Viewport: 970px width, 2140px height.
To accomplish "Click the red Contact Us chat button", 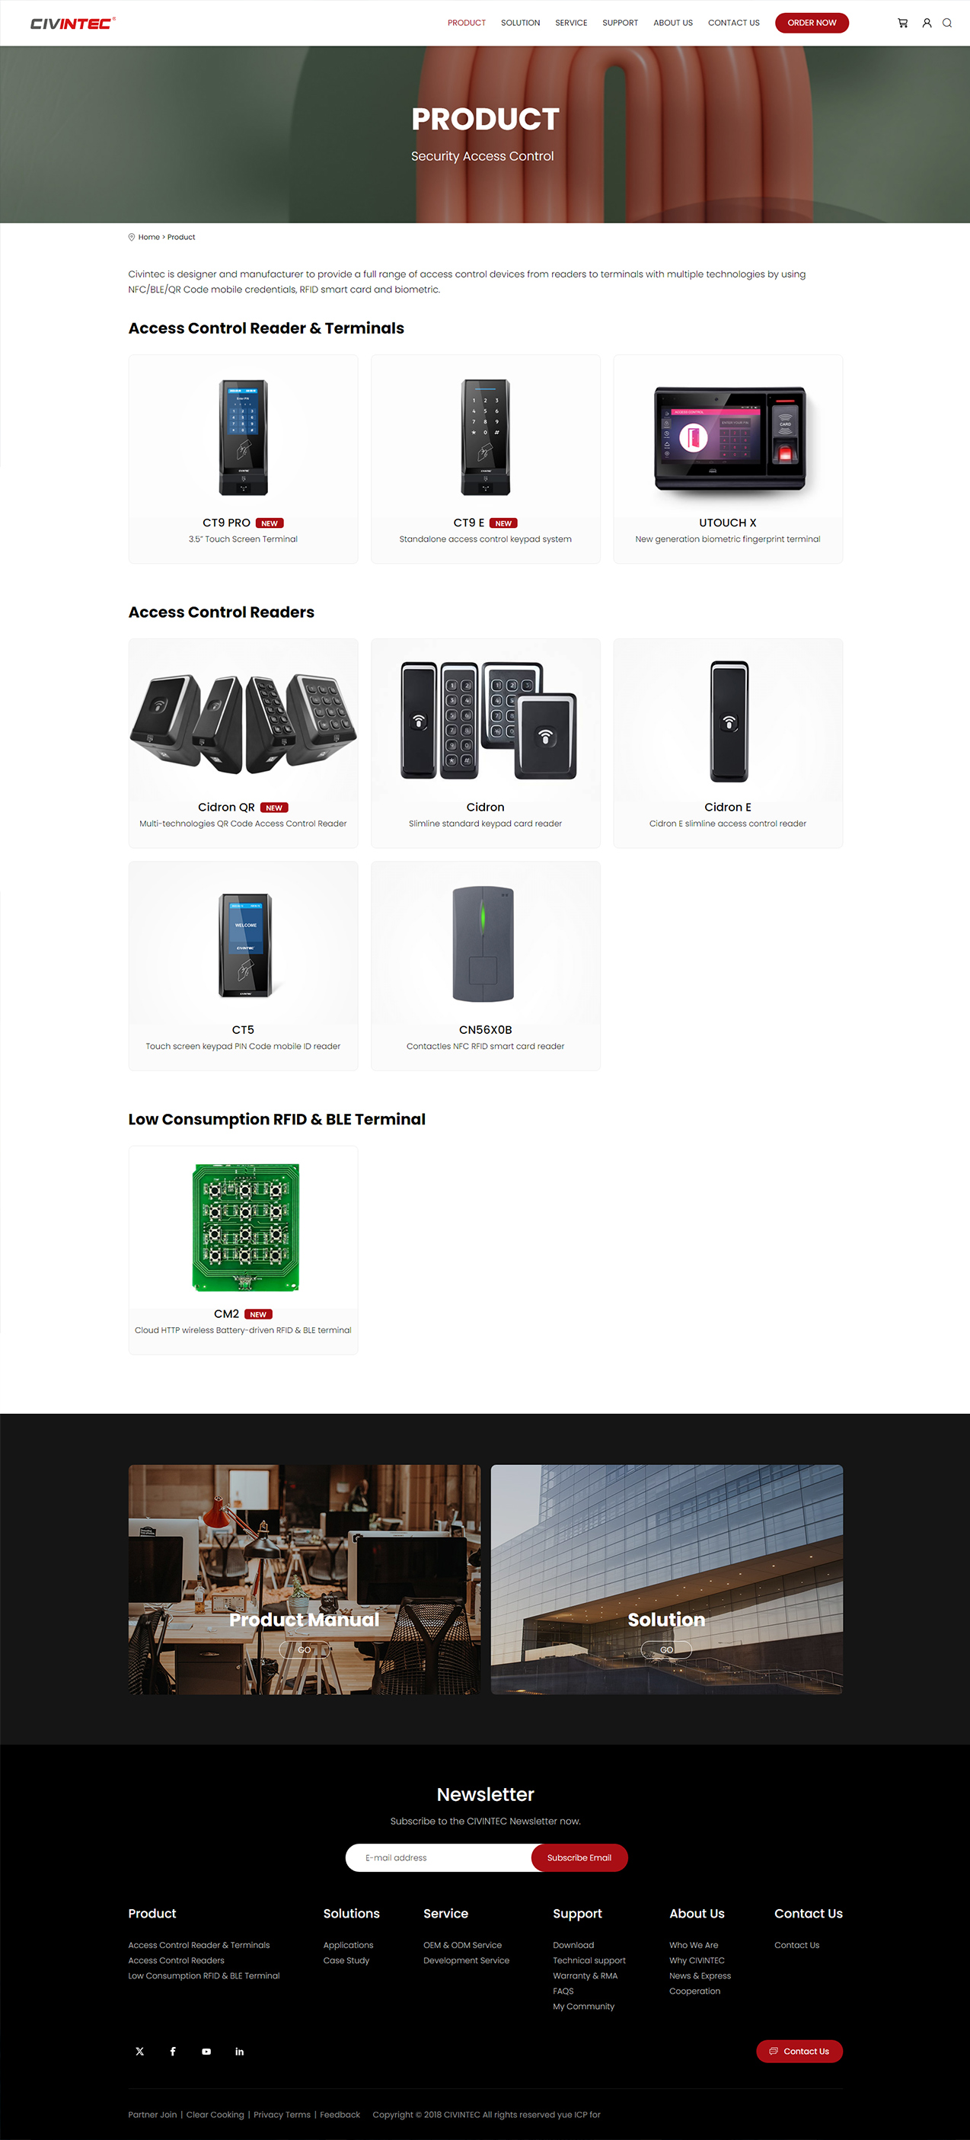I will (799, 2051).
